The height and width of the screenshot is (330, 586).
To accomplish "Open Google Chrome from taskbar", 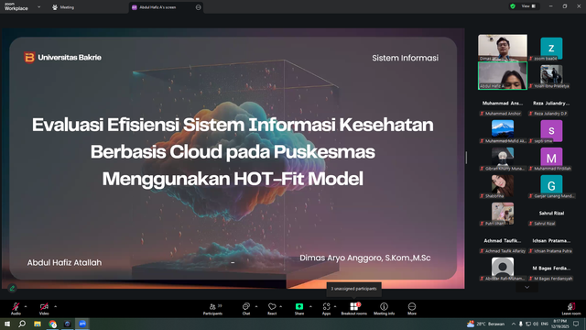I will (52, 324).
